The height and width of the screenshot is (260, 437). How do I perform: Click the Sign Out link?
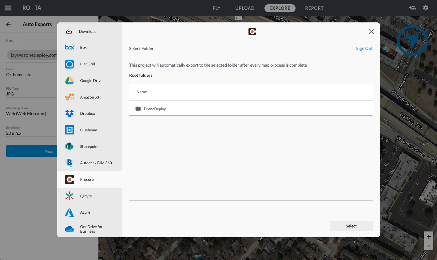pyautogui.click(x=364, y=49)
